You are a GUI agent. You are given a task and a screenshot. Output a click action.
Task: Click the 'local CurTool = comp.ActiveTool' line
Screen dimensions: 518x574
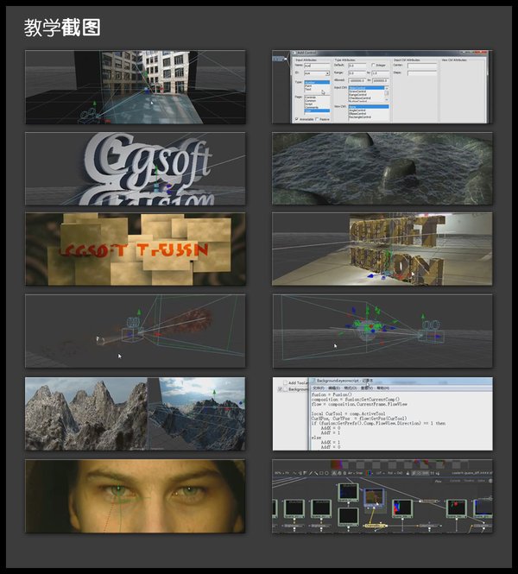point(349,413)
